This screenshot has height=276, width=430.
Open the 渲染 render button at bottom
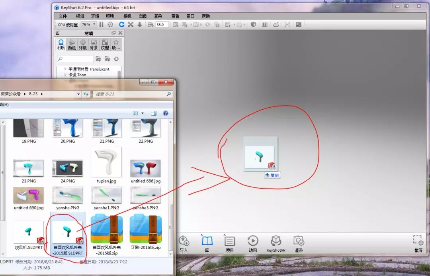click(299, 244)
